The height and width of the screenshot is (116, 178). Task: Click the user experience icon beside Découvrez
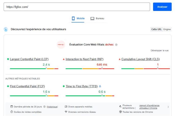(6, 29)
